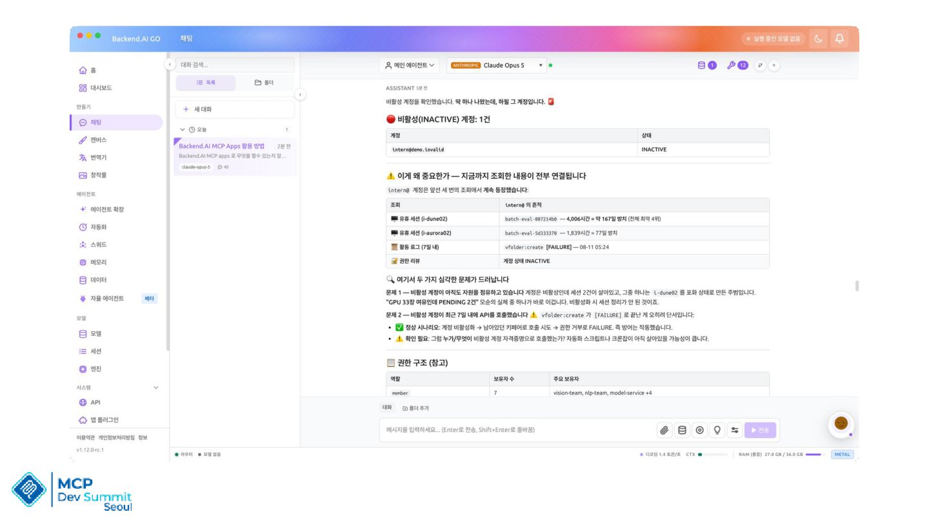The height and width of the screenshot is (523, 929).
Task: Open the 대시보드 dashboard icon
Action: [x=83, y=88]
